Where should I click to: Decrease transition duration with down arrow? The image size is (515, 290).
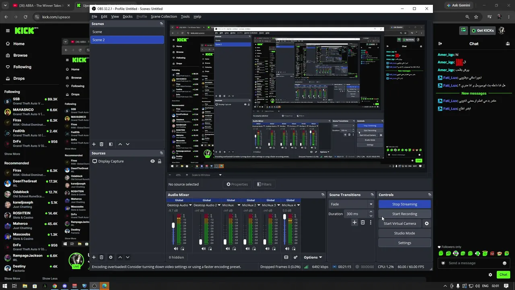pyautogui.click(x=371, y=216)
